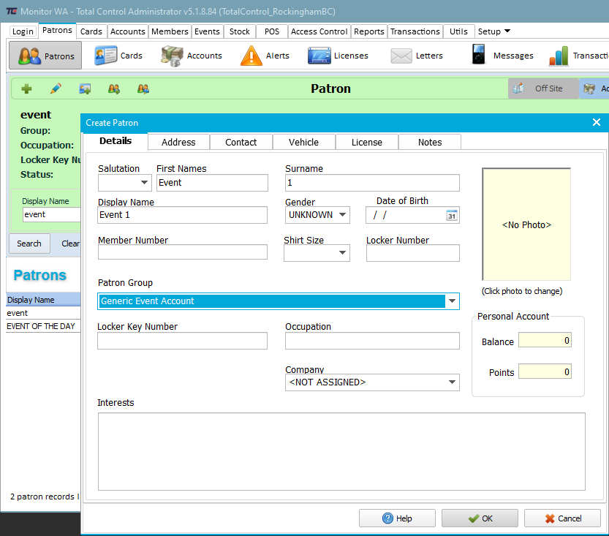Open the Reports main tab
The image size is (609, 536).
(369, 31)
